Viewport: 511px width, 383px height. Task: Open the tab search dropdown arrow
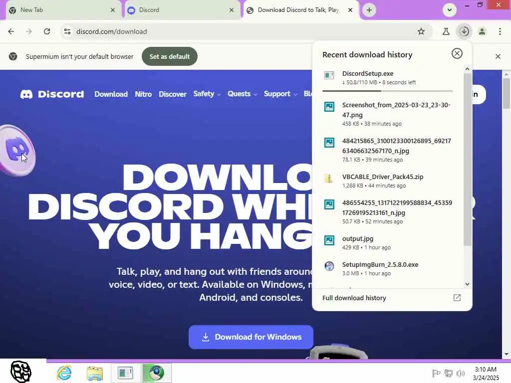point(450,10)
